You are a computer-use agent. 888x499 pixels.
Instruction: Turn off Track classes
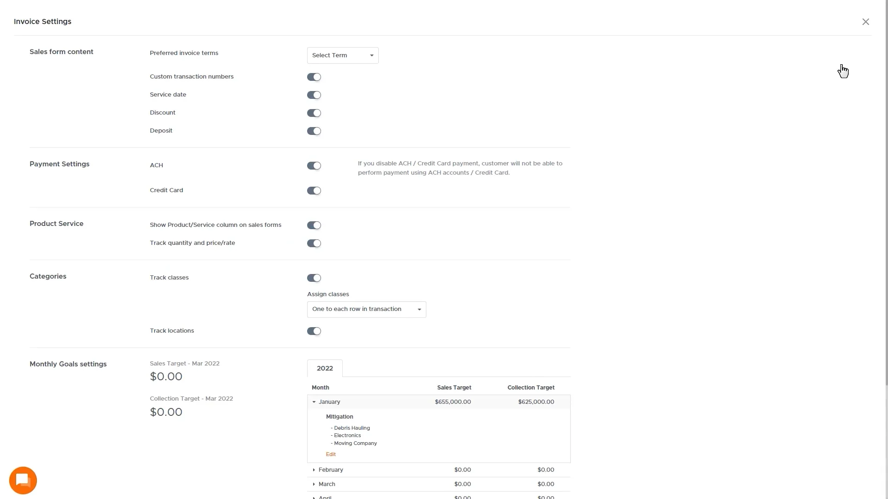coord(314,278)
